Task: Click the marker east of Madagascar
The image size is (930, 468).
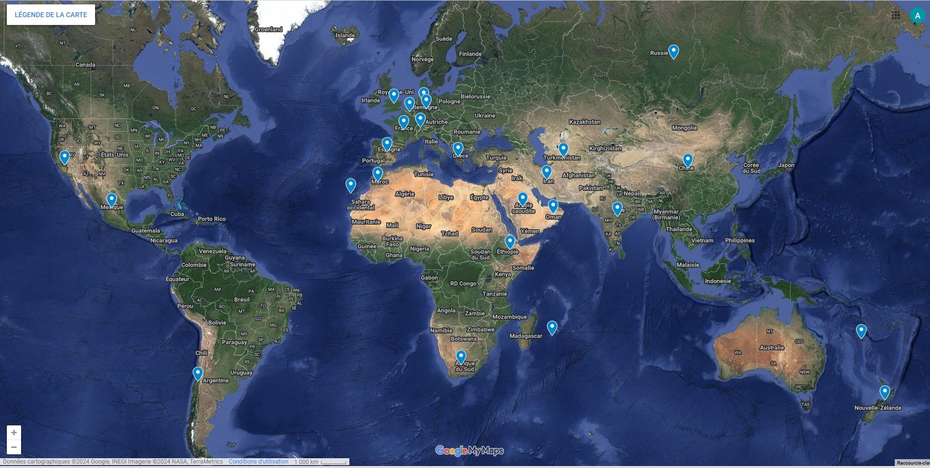Action: pyautogui.click(x=552, y=327)
